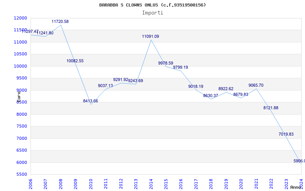Image resolution: width=305 pixels, height=191 pixels.
Task: Click data label 9065.70
Action: (x=256, y=85)
